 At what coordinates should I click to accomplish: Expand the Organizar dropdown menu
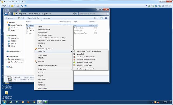[x=10, y=18]
